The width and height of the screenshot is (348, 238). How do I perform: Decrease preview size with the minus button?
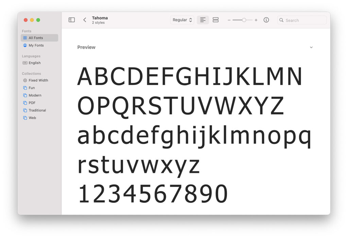(229, 20)
